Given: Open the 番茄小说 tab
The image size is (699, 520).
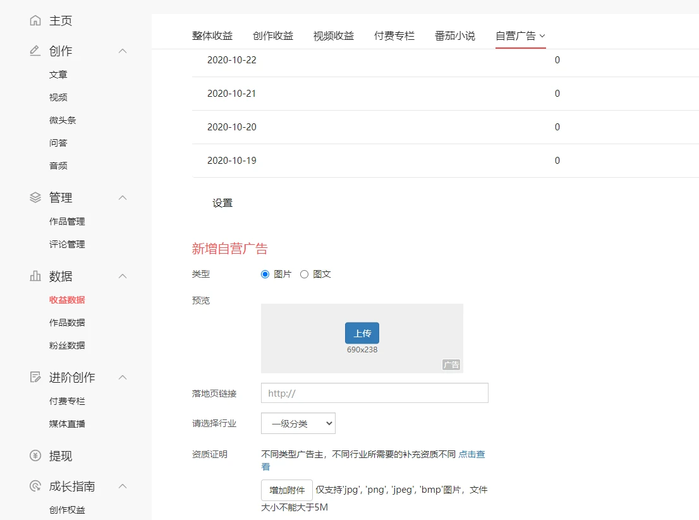Looking at the screenshot, I should 454,36.
